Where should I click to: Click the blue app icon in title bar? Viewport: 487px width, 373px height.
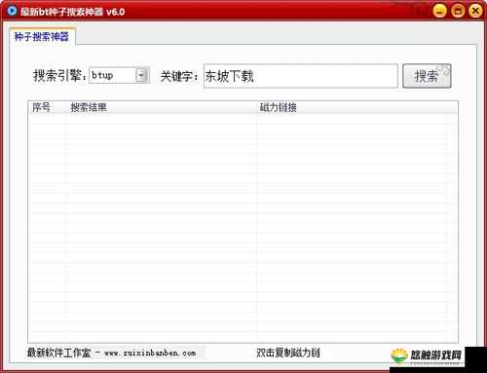pos(12,11)
